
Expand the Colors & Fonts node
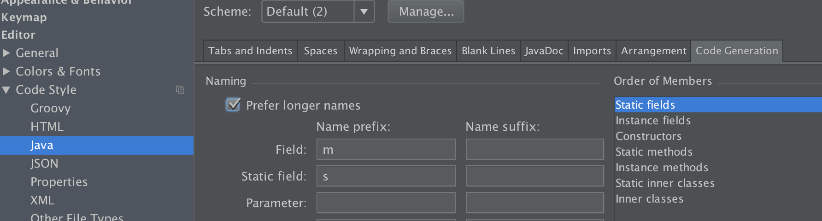pos(6,71)
